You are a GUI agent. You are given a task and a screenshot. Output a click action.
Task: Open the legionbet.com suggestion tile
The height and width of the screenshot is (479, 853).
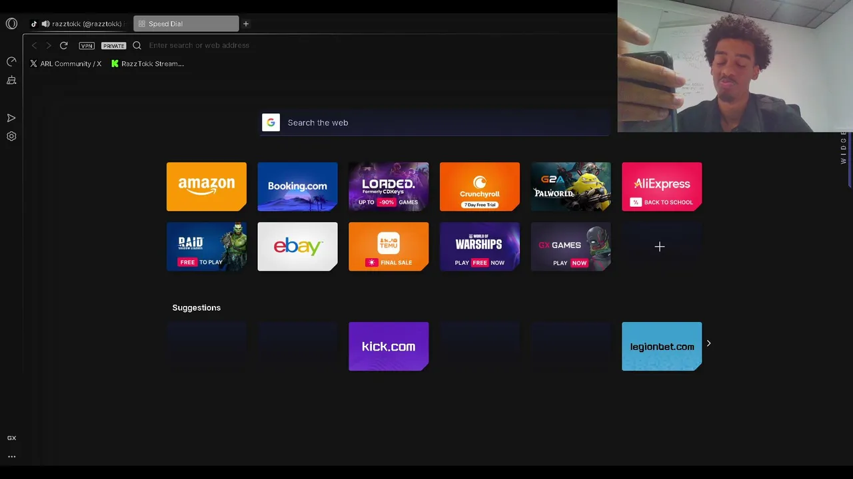(x=662, y=347)
